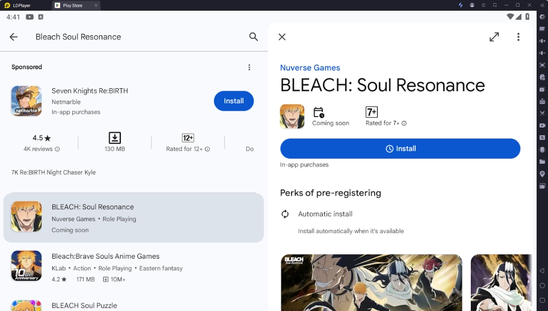Click the Bleach Soul Resonance search field

pyautogui.click(x=134, y=37)
